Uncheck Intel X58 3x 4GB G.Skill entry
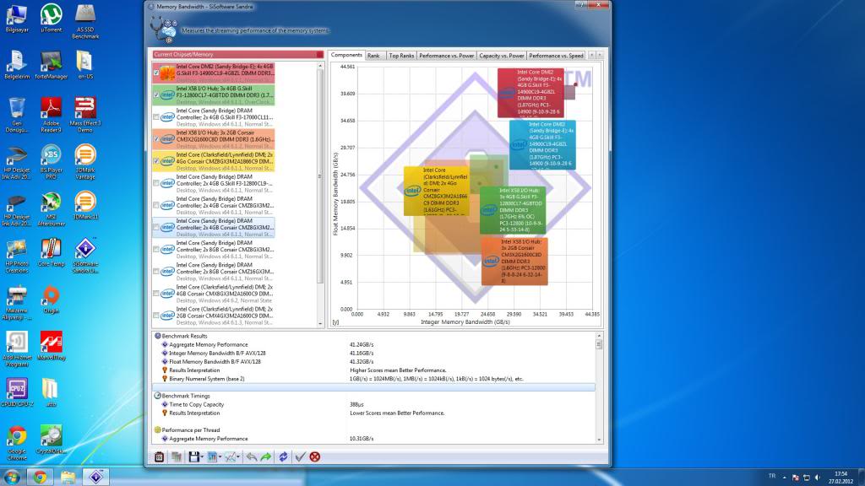The image size is (865, 486). click(156, 94)
